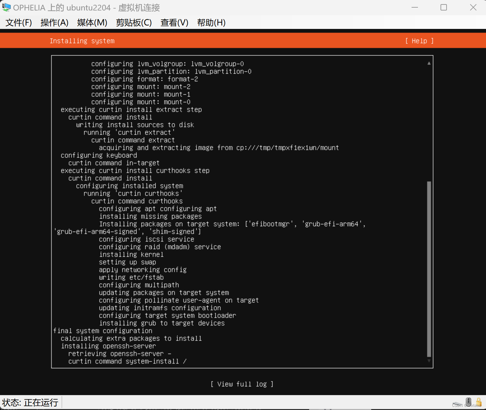Click 'executing curtin install extract step' line
486x410 pixels.
pyautogui.click(x=131, y=110)
